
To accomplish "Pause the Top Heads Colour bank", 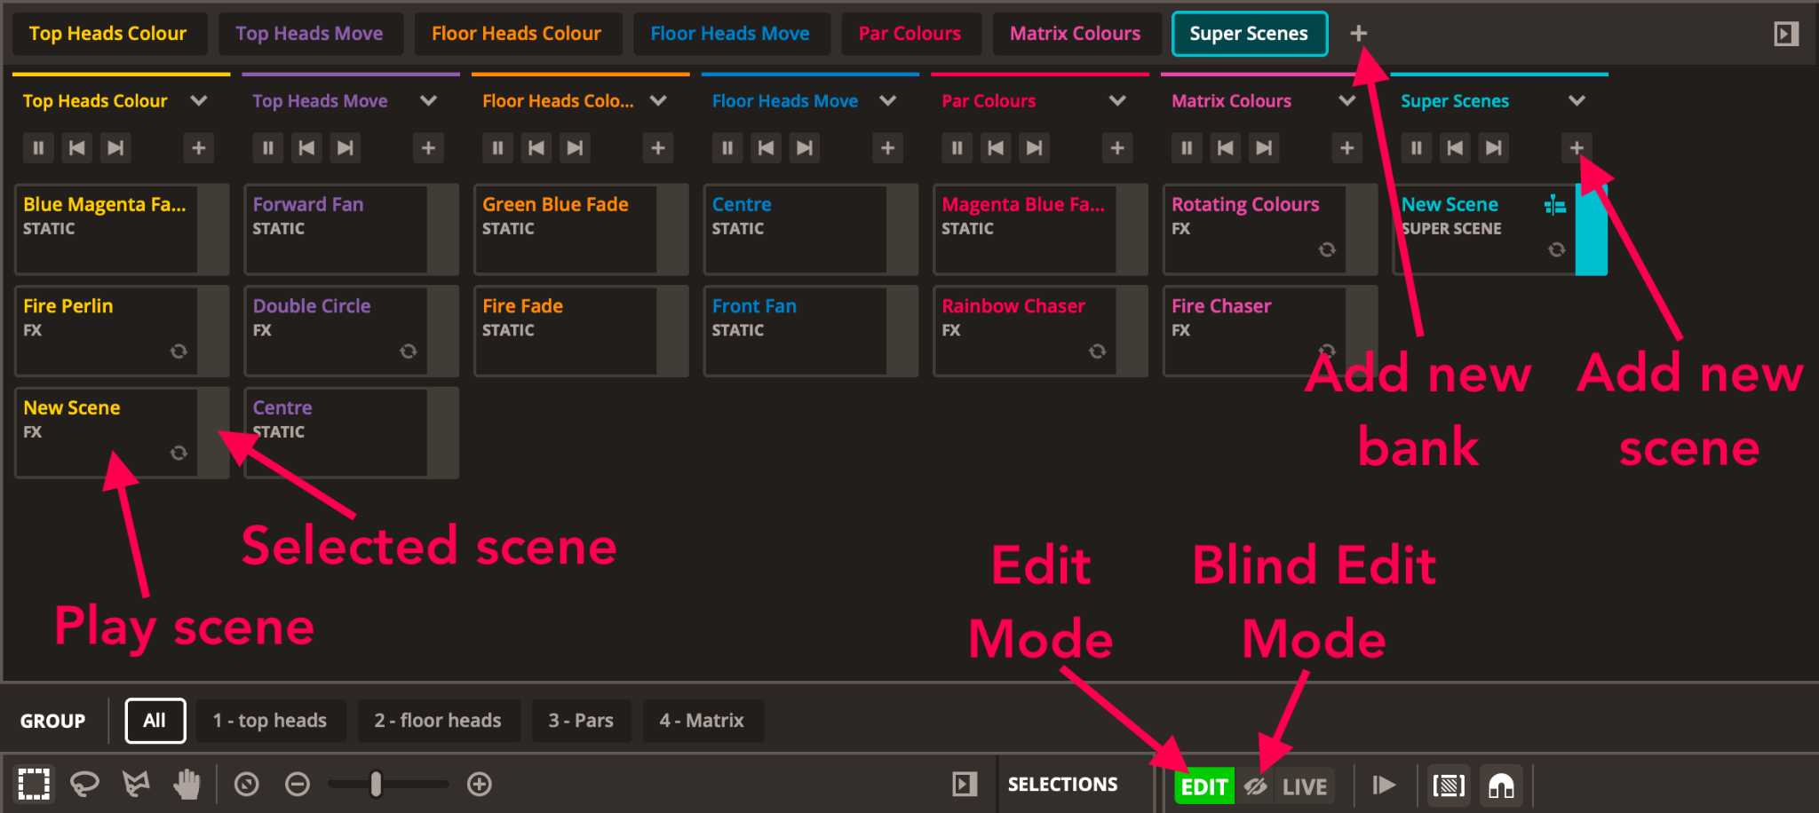I will [38, 148].
